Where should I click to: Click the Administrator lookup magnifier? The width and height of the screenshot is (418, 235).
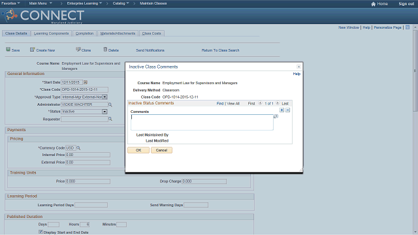coord(110,104)
